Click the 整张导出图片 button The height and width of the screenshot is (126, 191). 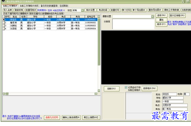[155, 10]
